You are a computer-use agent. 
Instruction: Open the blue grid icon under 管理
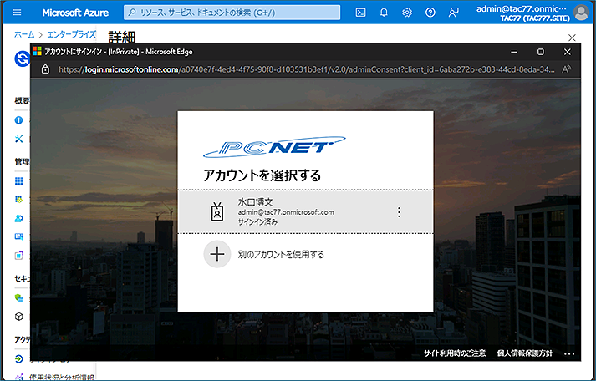18,180
